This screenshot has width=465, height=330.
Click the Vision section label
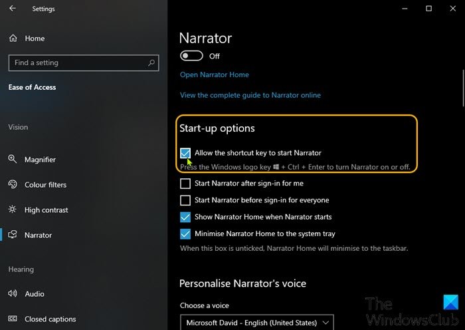[18, 127]
